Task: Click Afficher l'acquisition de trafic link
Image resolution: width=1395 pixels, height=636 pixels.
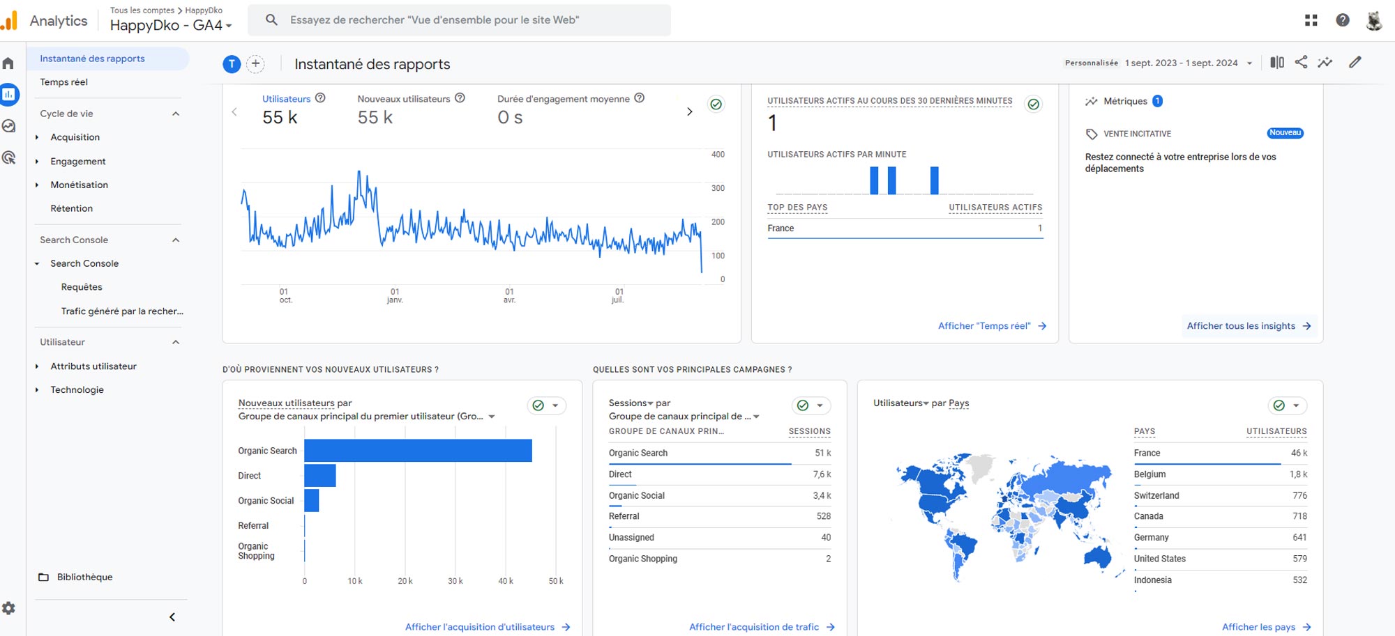Action: 762,627
